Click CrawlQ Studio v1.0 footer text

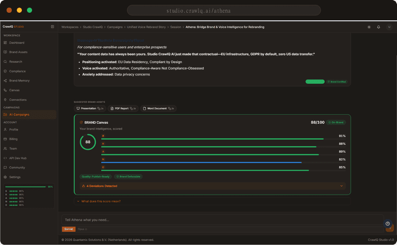(381, 240)
